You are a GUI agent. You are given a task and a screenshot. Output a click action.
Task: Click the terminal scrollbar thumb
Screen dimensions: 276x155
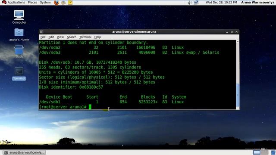pyautogui.click(x=238, y=95)
